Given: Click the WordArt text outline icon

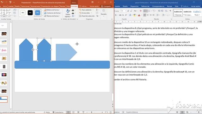Looking at the screenshot, I should tap(73, 13).
